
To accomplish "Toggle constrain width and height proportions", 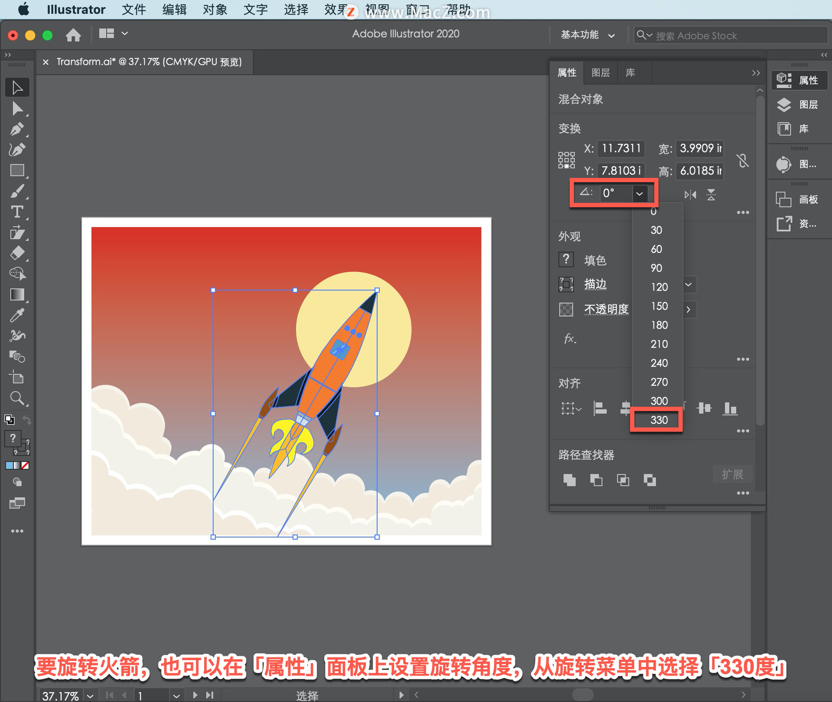I will 743,160.
